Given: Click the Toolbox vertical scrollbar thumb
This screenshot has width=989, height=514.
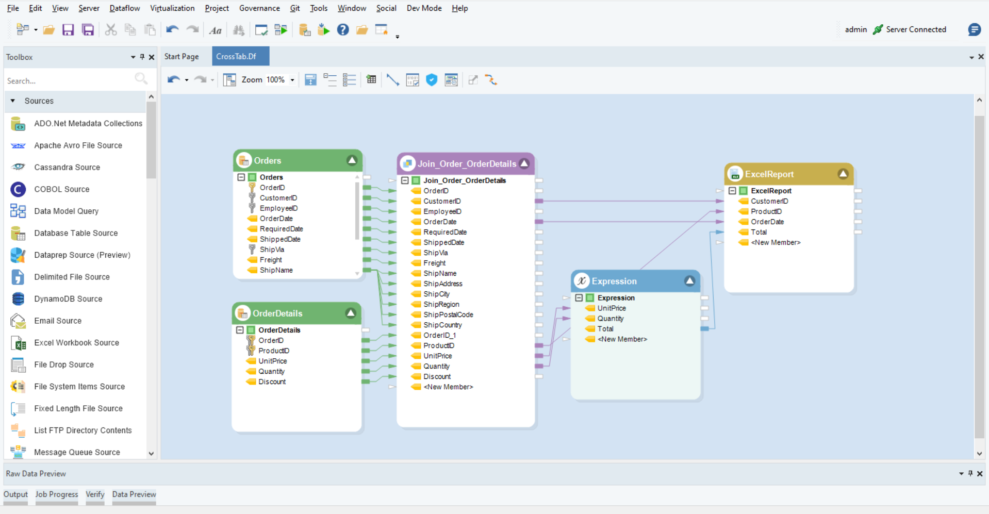Looking at the screenshot, I should coord(151,139).
